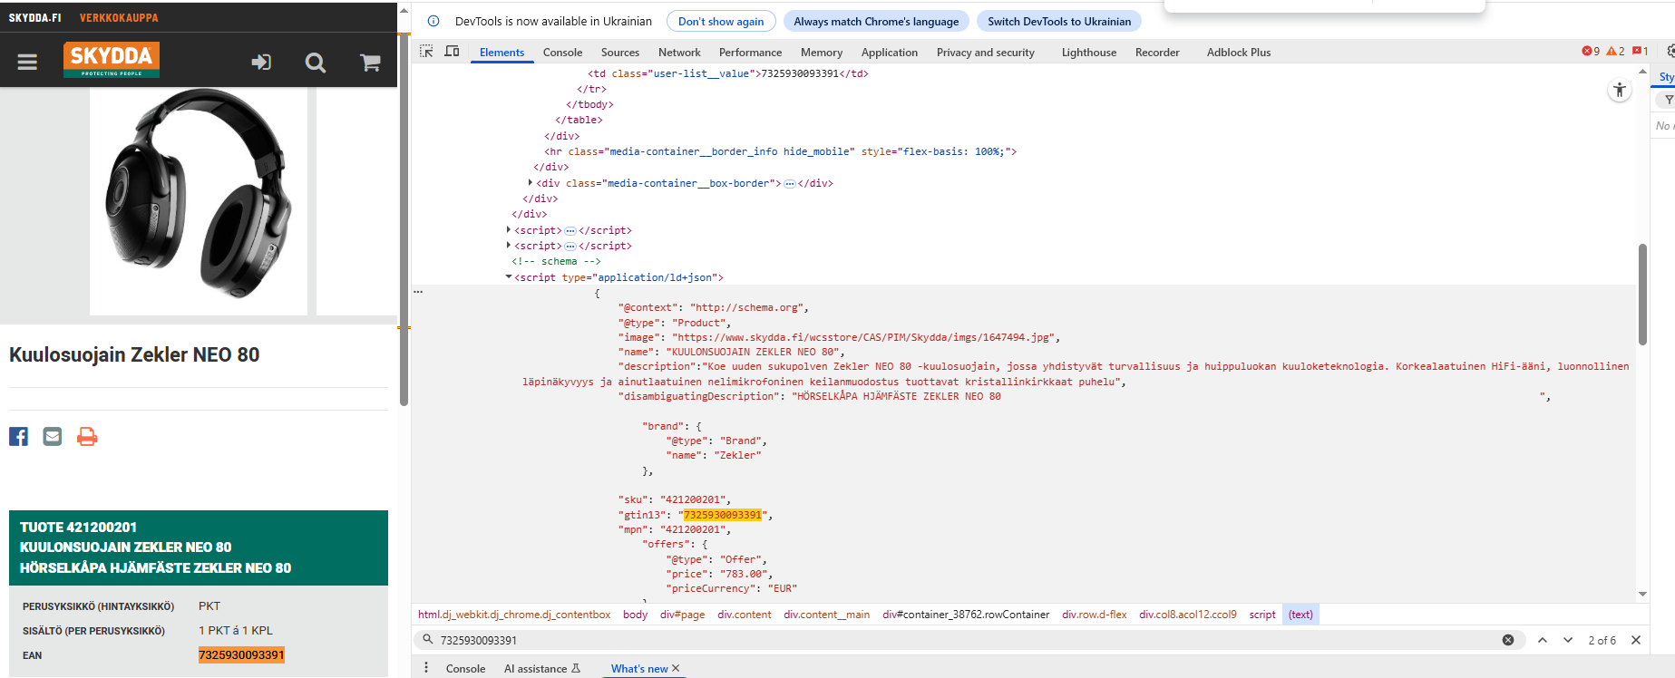Click the VERKKOKAUPPA link
The height and width of the screenshot is (678, 1675).
(x=119, y=17)
